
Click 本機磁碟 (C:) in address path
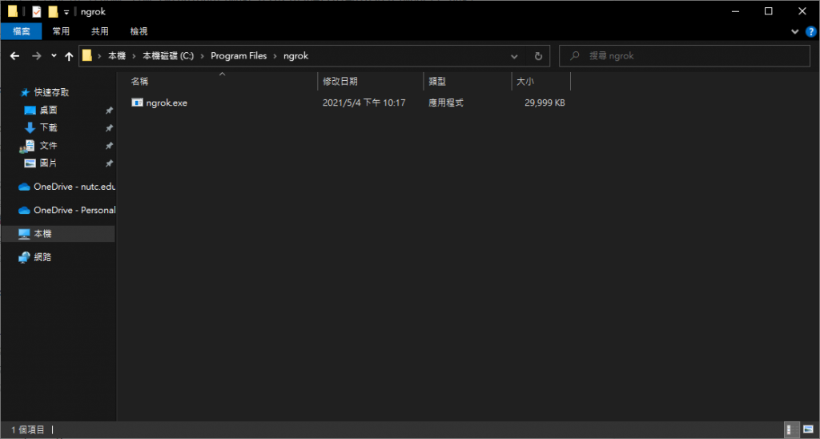(168, 56)
